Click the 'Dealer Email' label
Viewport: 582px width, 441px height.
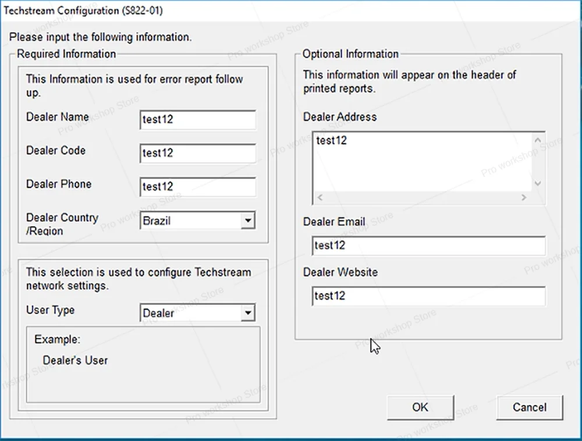click(x=334, y=222)
